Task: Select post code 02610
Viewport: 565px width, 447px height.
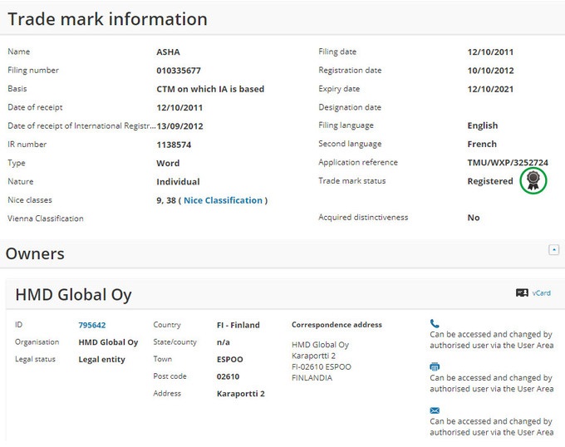Action: pos(228,376)
